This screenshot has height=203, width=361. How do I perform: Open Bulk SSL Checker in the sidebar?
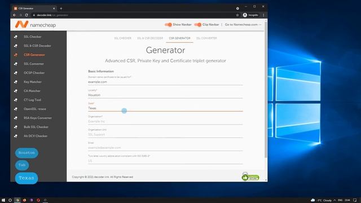36,127
